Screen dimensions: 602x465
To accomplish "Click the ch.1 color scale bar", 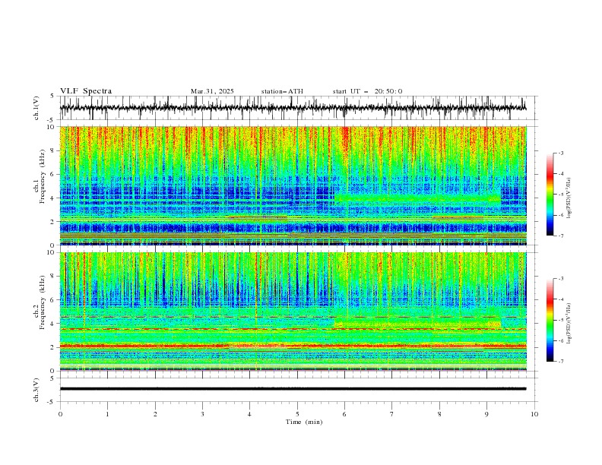I will pos(550,195).
